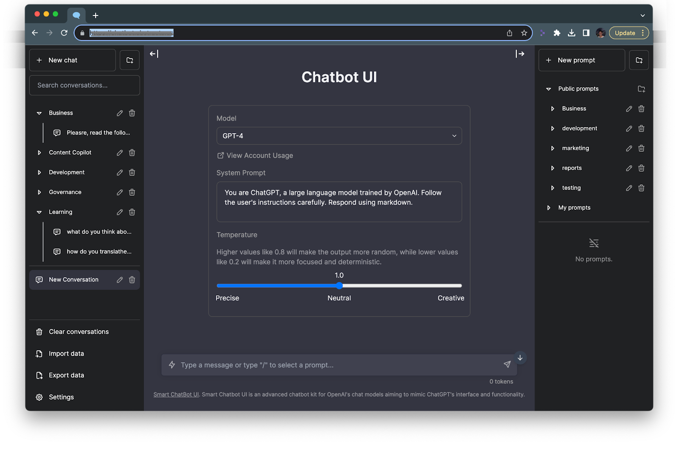
Task: Open plugin lightning bolt in message box
Action: tap(172, 365)
